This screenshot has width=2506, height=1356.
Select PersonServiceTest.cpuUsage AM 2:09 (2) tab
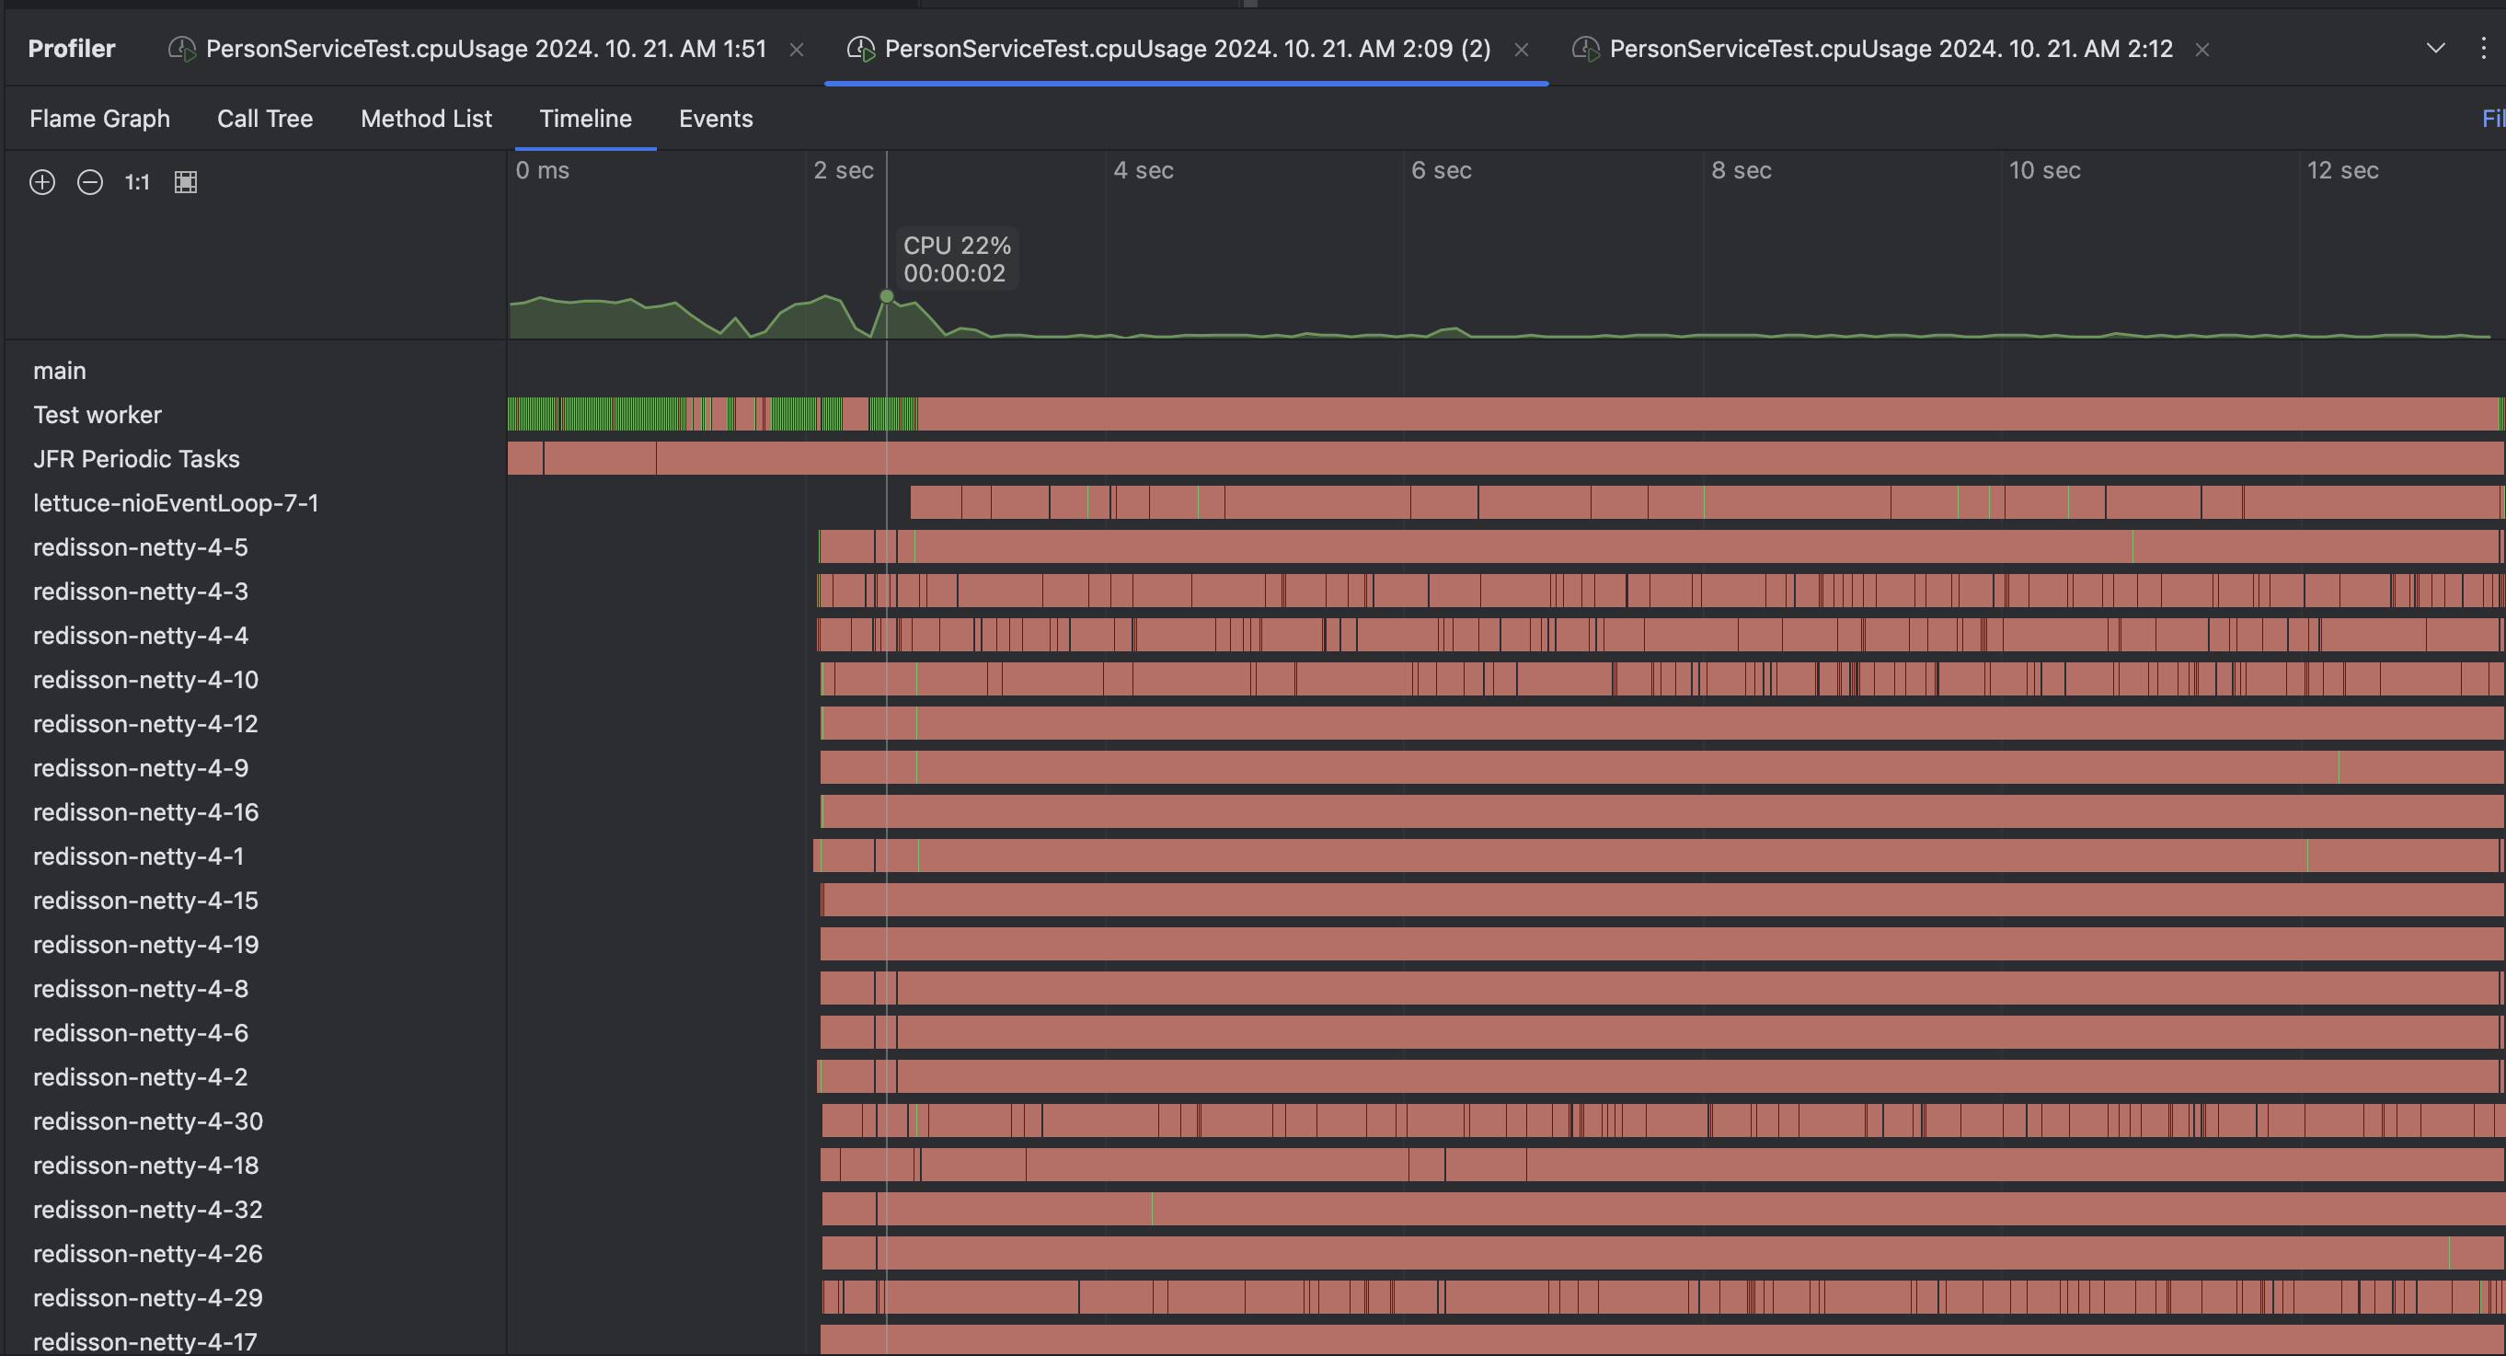click(1187, 49)
